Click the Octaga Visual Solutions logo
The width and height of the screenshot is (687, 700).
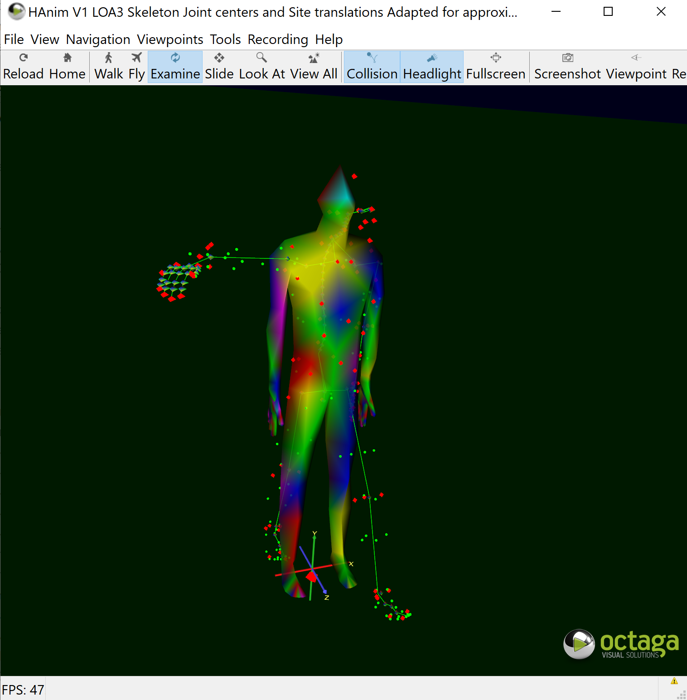621,644
